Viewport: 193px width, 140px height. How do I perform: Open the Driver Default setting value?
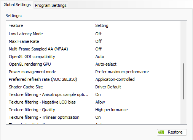coord(108,87)
